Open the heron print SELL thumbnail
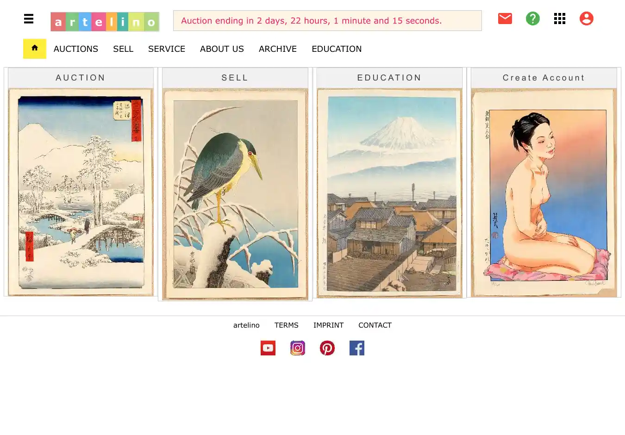Screen dimensions: 625x435 235,194
